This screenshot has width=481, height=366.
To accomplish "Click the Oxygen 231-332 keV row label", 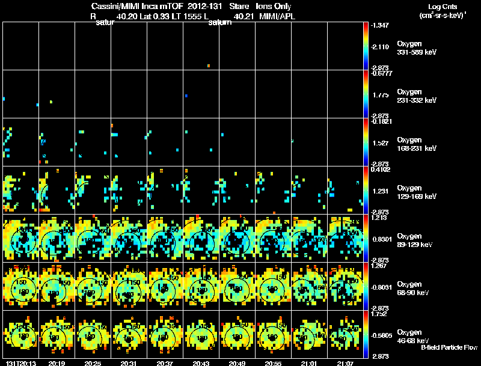I will (417, 96).
